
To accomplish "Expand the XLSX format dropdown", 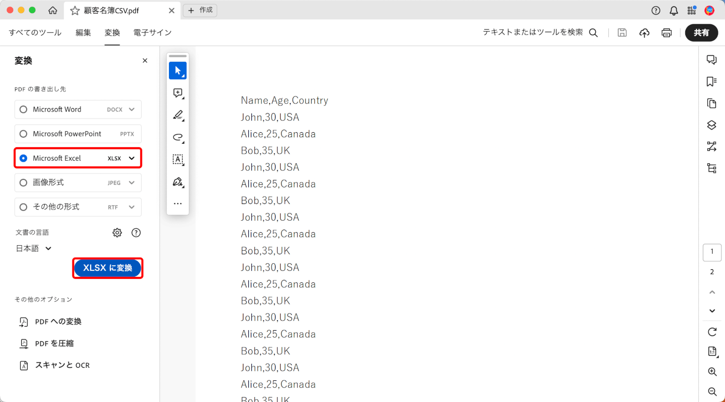I will pyautogui.click(x=132, y=158).
